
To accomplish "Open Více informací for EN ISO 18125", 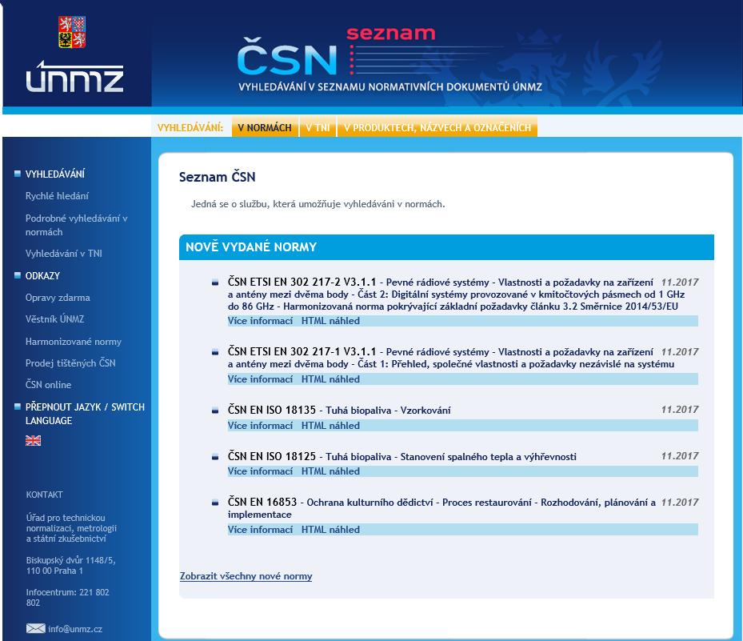I will point(260,471).
